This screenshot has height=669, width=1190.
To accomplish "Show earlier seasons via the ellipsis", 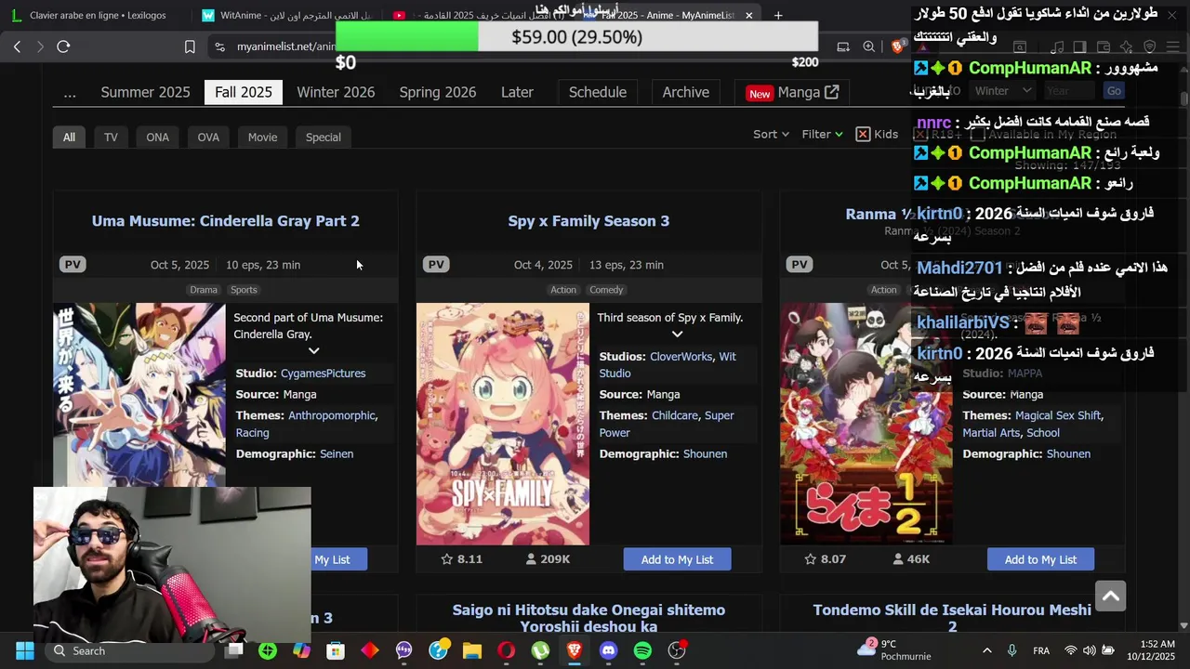I will tap(70, 92).
